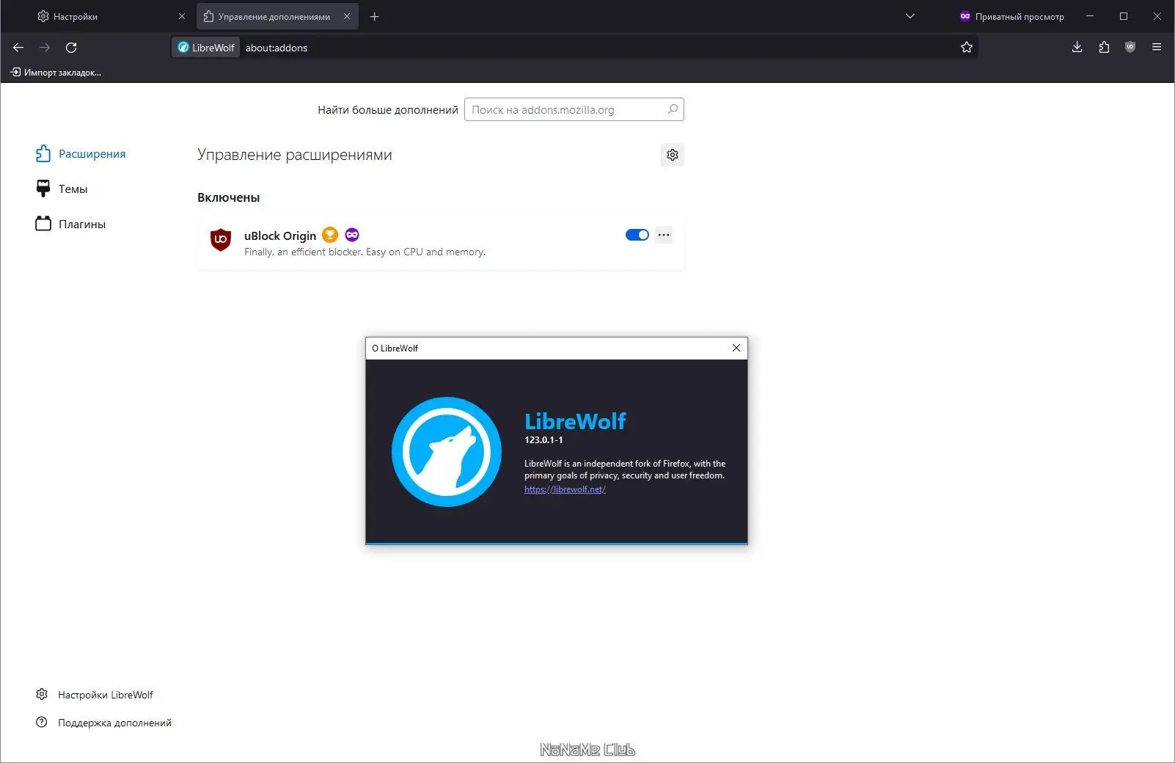This screenshot has width=1175, height=763.
Task: Click Управление расширениями heading
Action: pos(295,155)
